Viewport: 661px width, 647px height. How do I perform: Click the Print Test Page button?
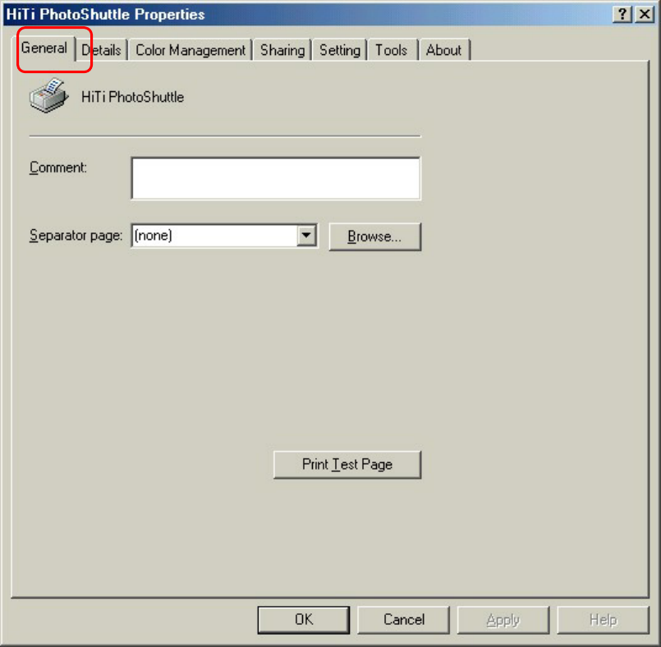(x=347, y=465)
